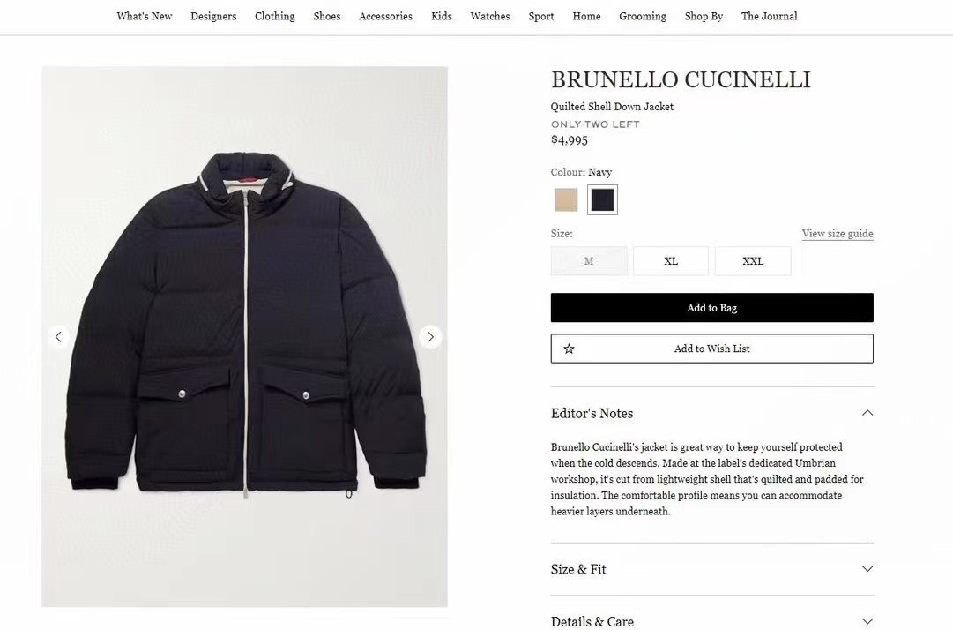Click the navy jacket product image
953x630 pixels.
(244, 336)
